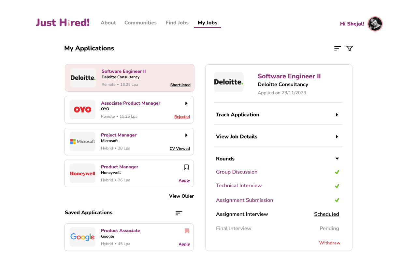Click the Final Interview round label
Image resolution: width=417 pixels, height=274 pixels.
tap(234, 228)
